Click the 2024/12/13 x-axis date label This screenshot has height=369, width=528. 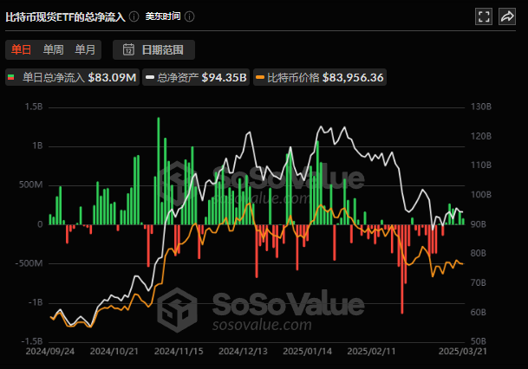pyautogui.click(x=243, y=351)
